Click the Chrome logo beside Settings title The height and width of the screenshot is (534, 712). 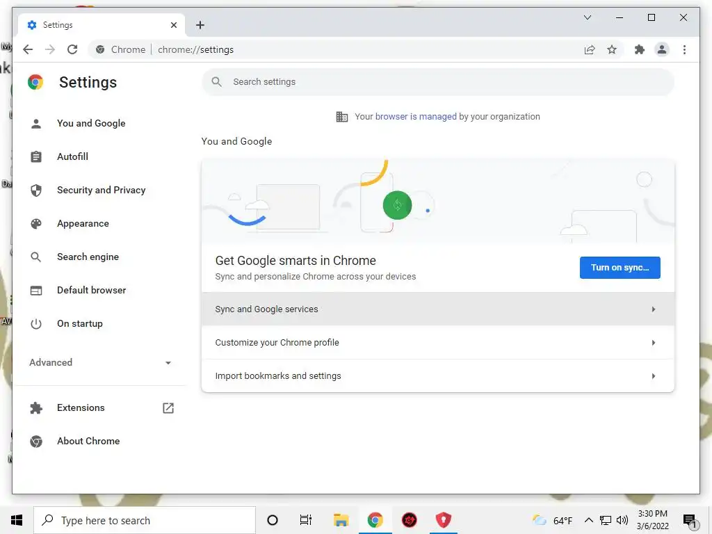pos(35,82)
